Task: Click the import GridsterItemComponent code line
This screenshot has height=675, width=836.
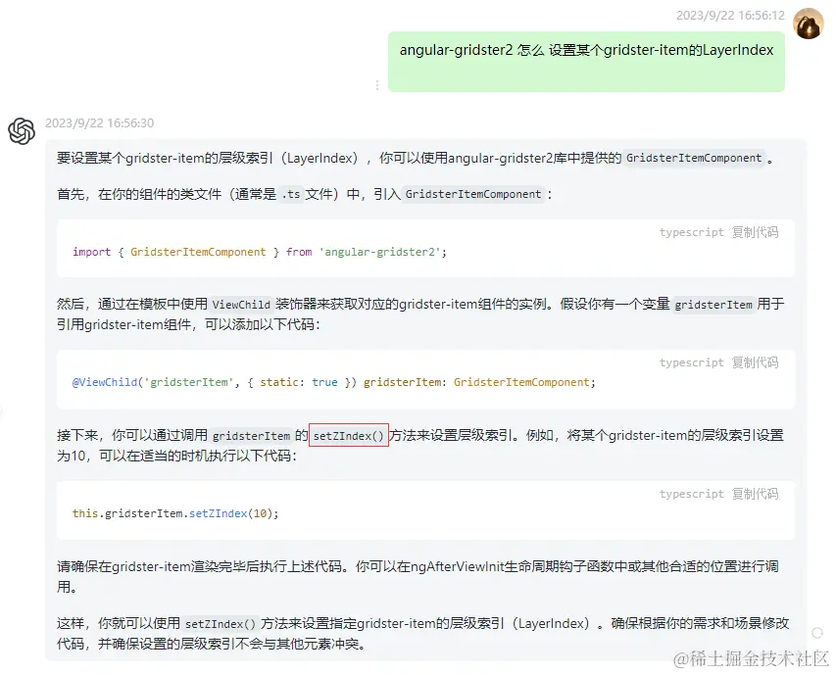Action: [x=259, y=252]
